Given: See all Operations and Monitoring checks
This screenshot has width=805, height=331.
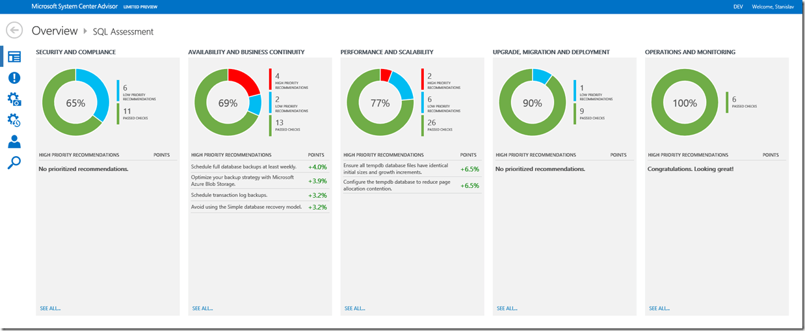Looking at the screenshot, I should click(659, 308).
